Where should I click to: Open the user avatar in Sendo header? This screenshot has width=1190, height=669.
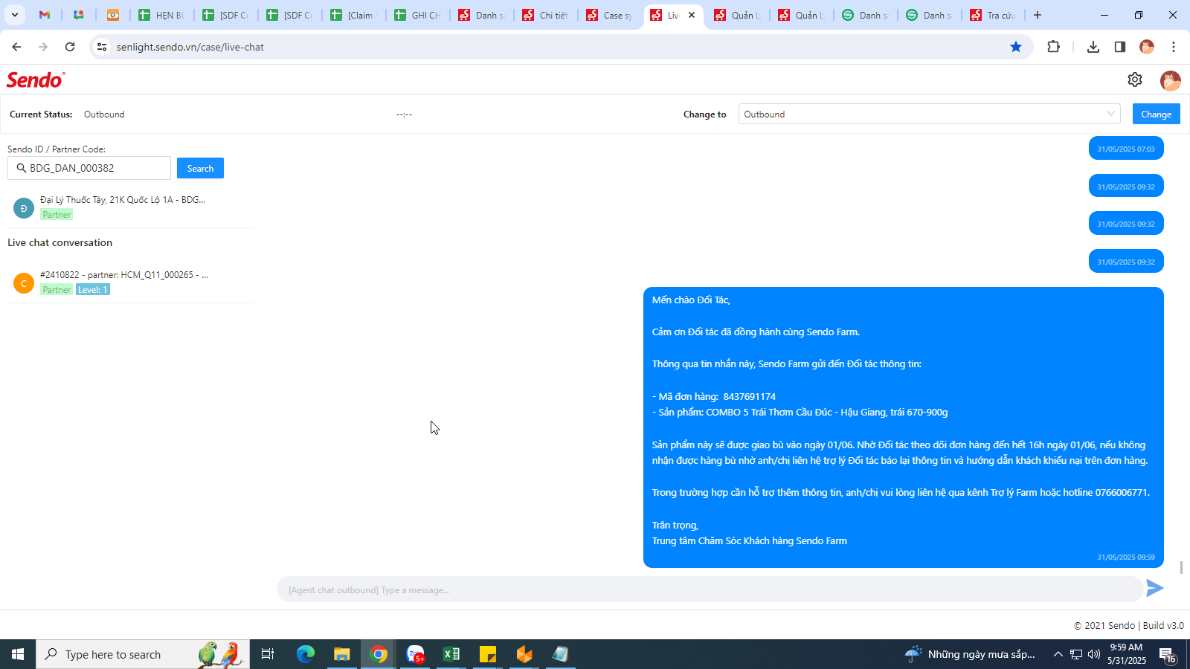[x=1170, y=80]
